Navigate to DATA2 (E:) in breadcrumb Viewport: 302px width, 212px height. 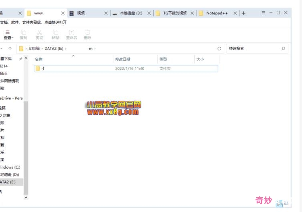pos(54,49)
